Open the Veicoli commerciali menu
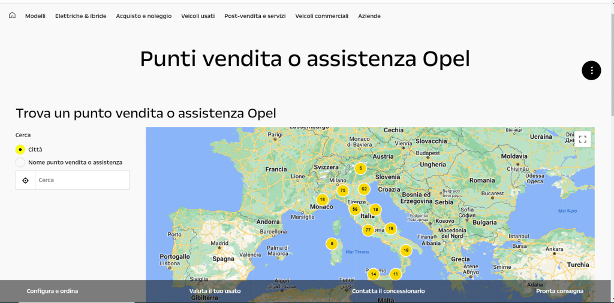 click(322, 16)
